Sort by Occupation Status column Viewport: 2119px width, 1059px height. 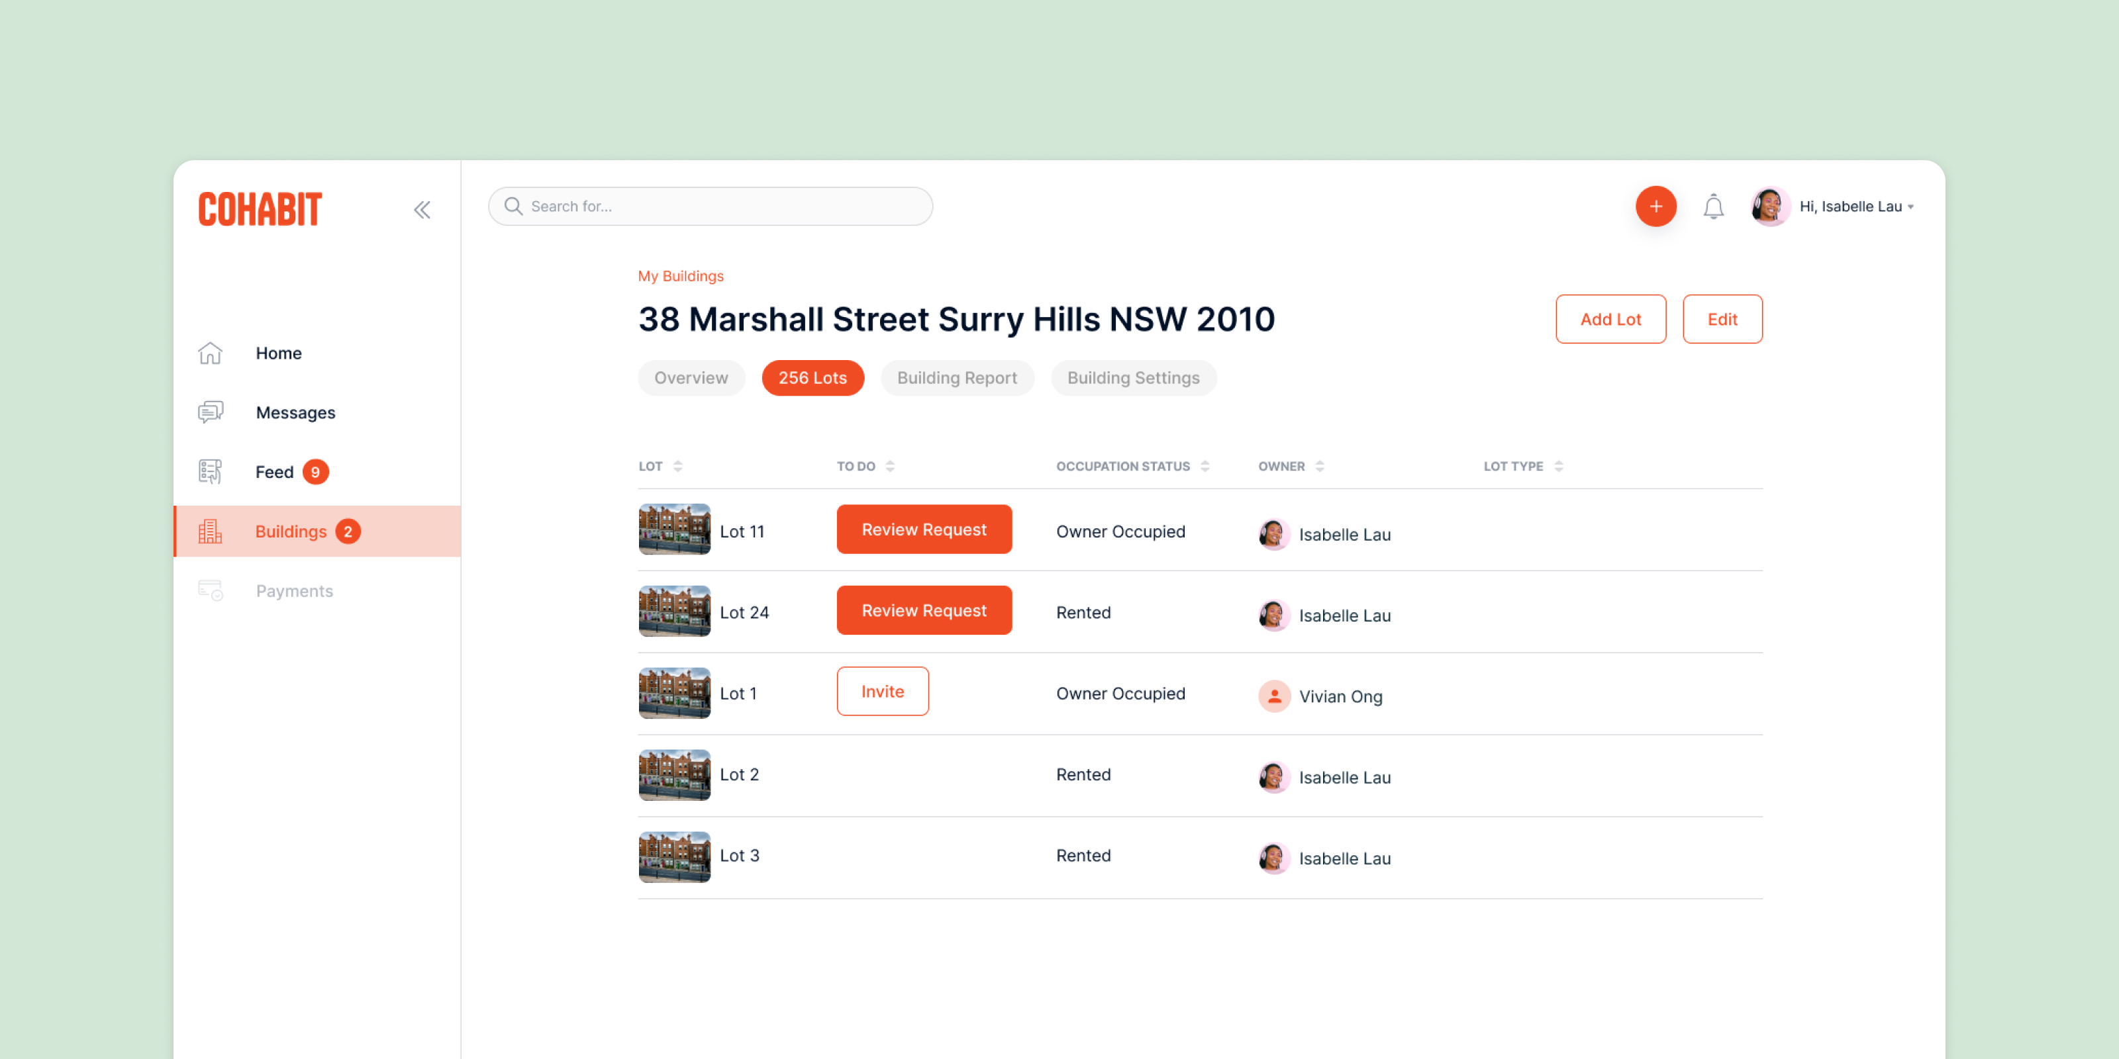[x=1205, y=466]
